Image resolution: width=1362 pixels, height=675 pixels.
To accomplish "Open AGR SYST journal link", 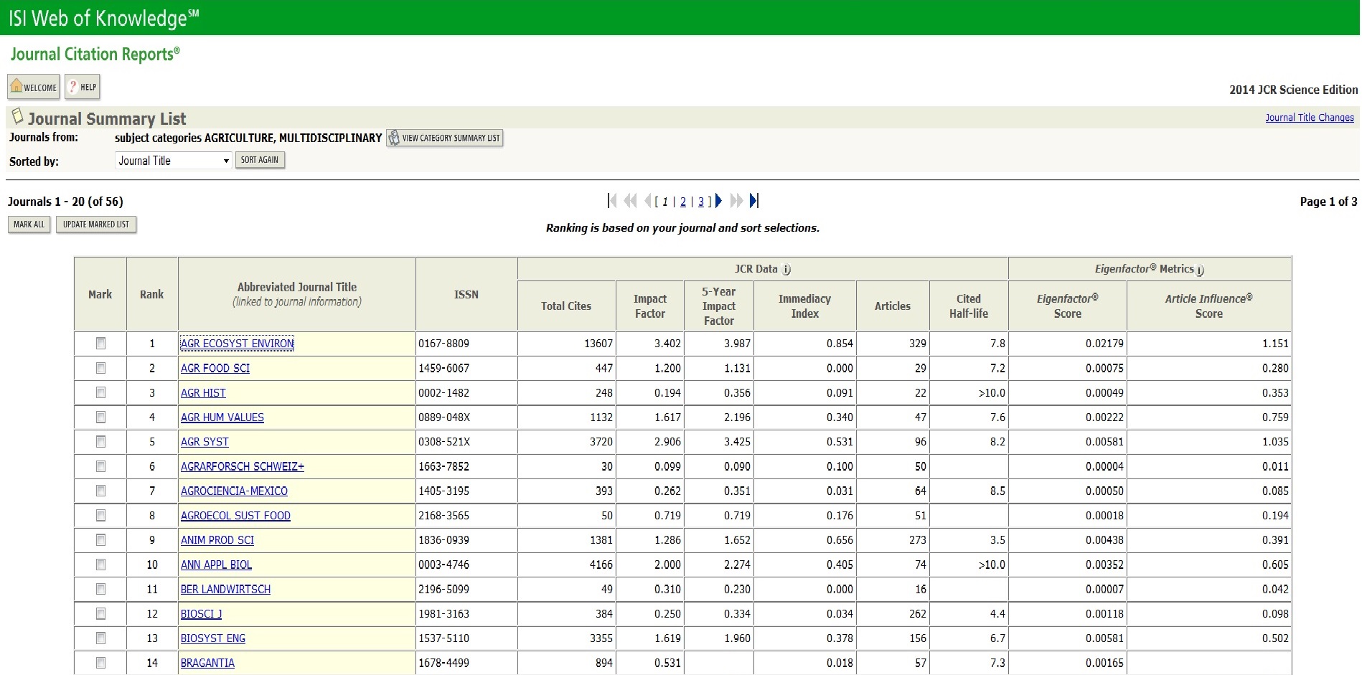I will (x=205, y=442).
